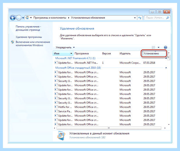Click the Установленные обновления breadcrumb

click(x=88, y=18)
